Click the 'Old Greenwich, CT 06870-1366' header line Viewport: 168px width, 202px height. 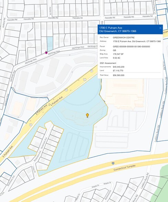click(118, 31)
